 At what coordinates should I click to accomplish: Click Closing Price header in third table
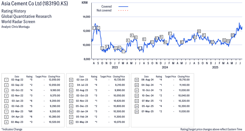pos(184,77)
